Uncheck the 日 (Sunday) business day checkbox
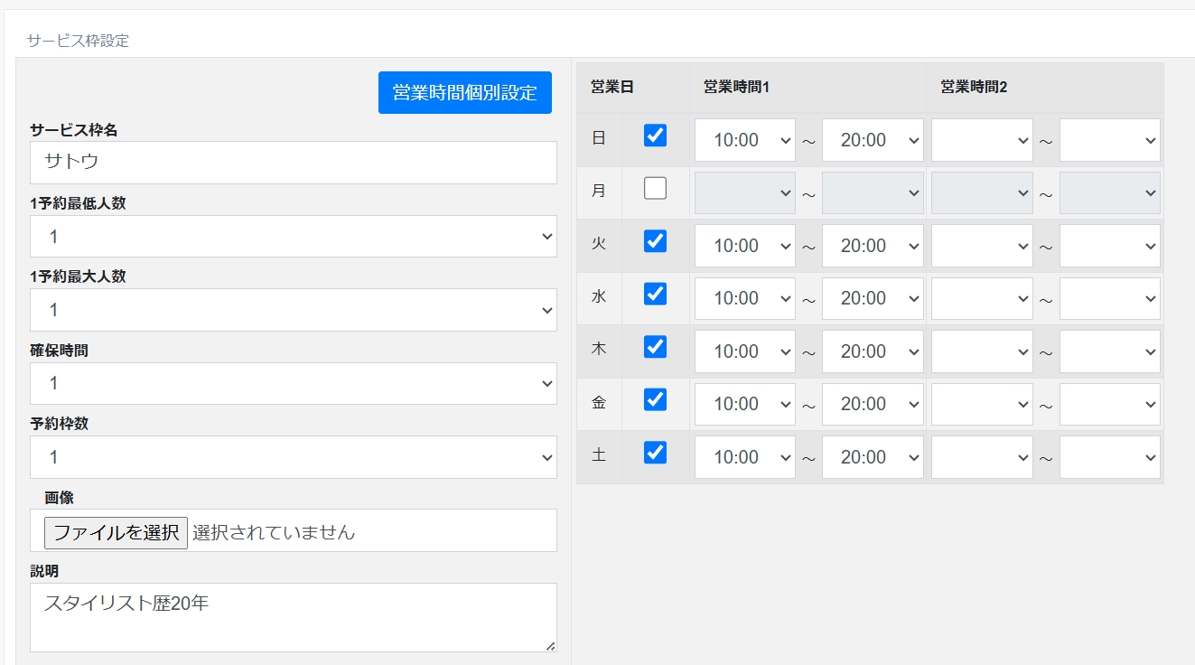Image resolution: width=1195 pixels, height=665 pixels. coord(655,136)
